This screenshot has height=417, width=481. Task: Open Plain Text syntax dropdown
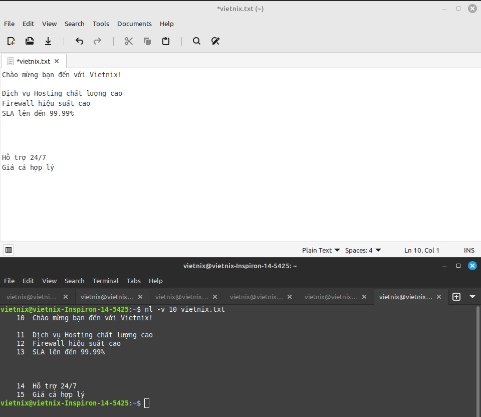(x=321, y=251)
